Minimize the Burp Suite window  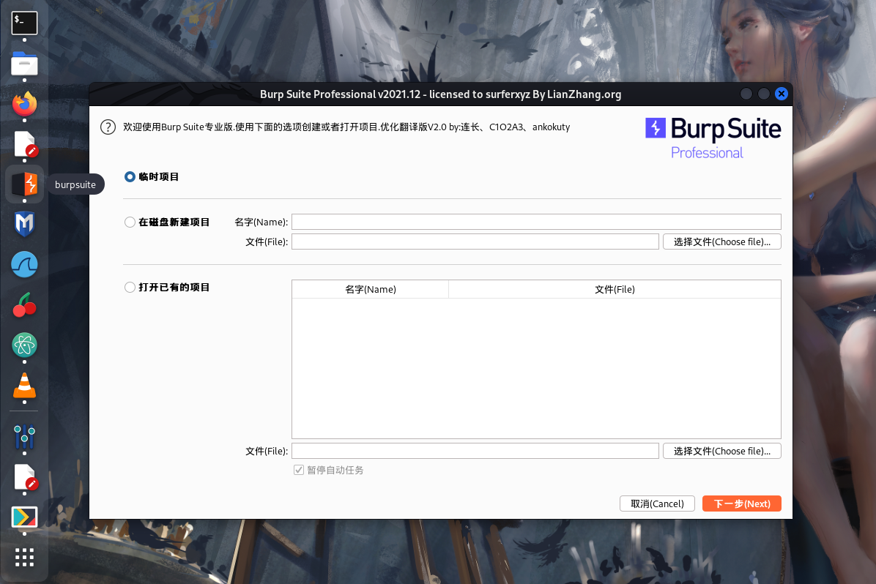coord(746,94)
